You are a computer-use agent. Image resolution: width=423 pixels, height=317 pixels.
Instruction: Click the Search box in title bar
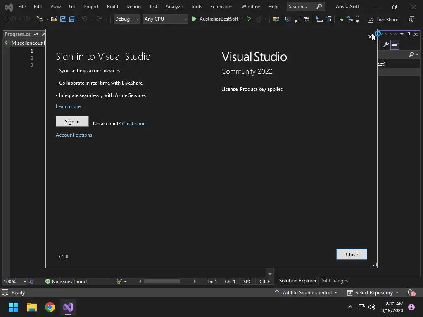[x=305, y=7]
